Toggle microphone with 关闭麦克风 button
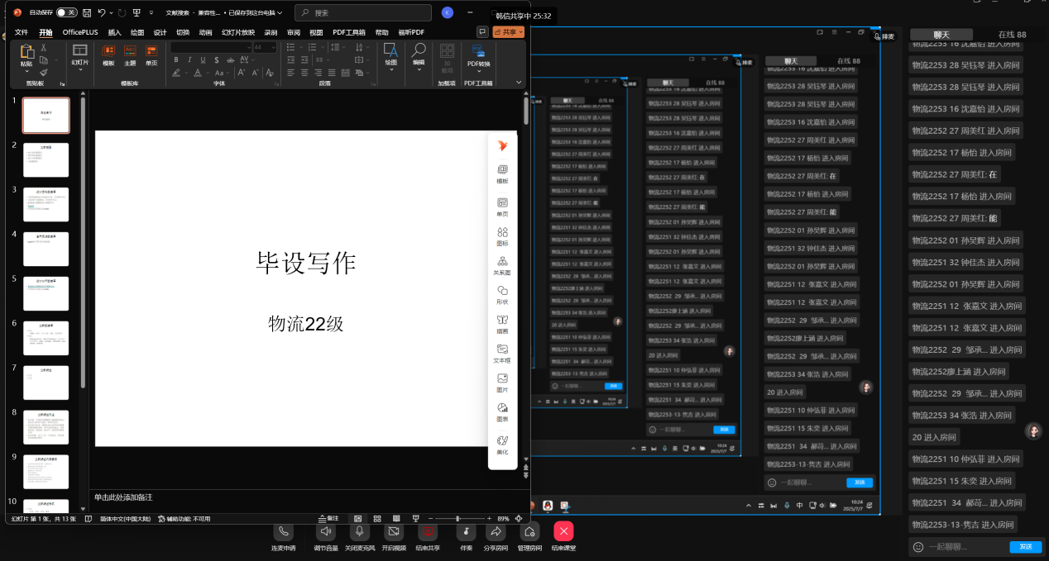Screen dimensions: 1049x561 coord(360,531)
